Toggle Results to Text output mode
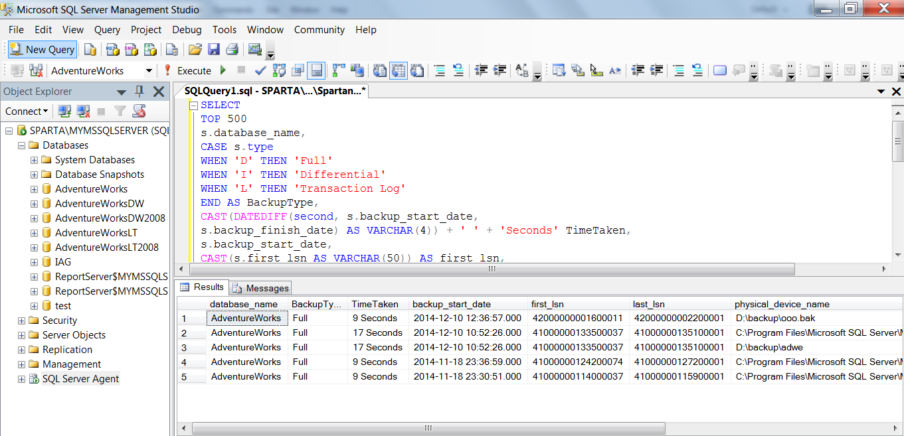This screenshot has height=436, width=904. [379, 70]
